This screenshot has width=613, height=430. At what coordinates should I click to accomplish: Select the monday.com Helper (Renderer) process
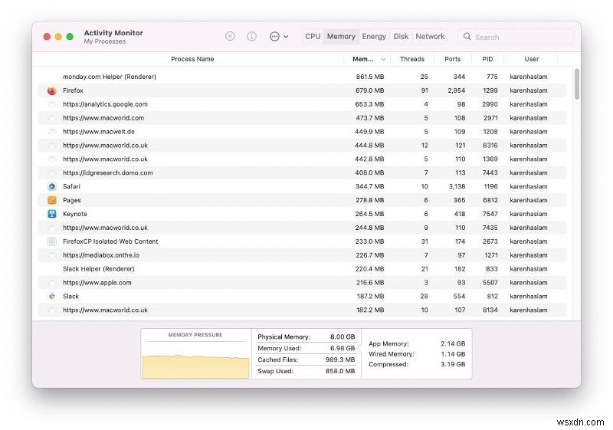click(110, 77)
